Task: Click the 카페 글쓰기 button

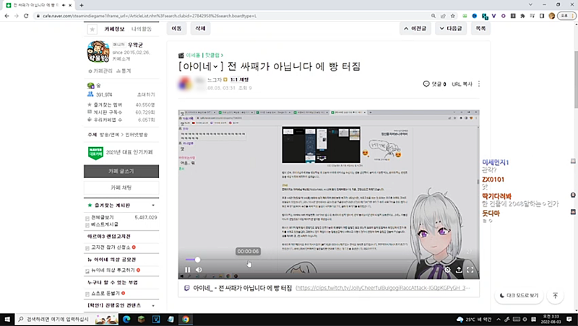Action: 121,171
